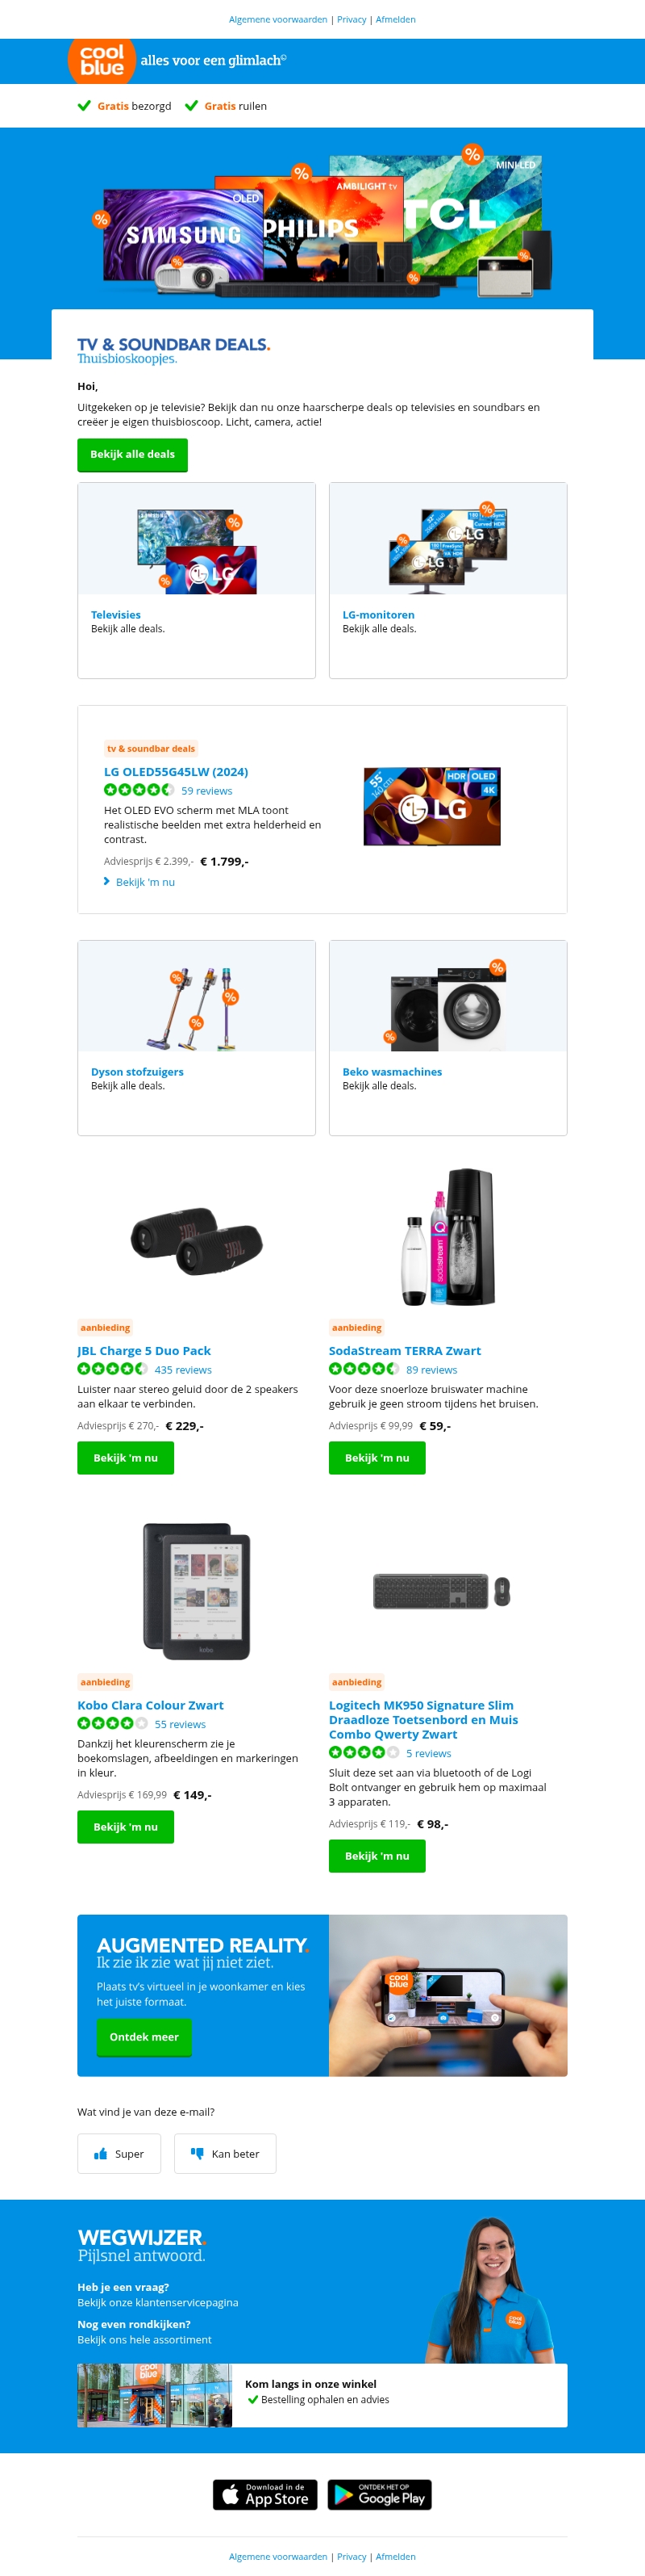Open the LG-monitoren deals card
Viewport: 645px width, 2576px height.
(x=448, y=580)
